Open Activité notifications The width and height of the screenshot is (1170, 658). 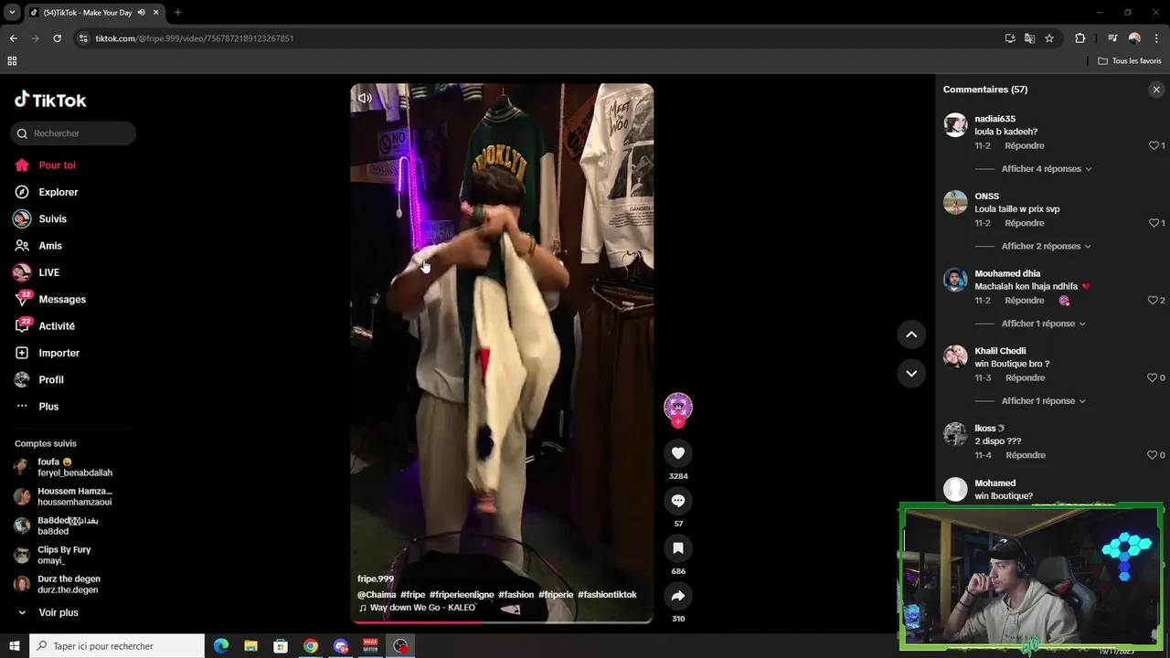pos(57,326)
